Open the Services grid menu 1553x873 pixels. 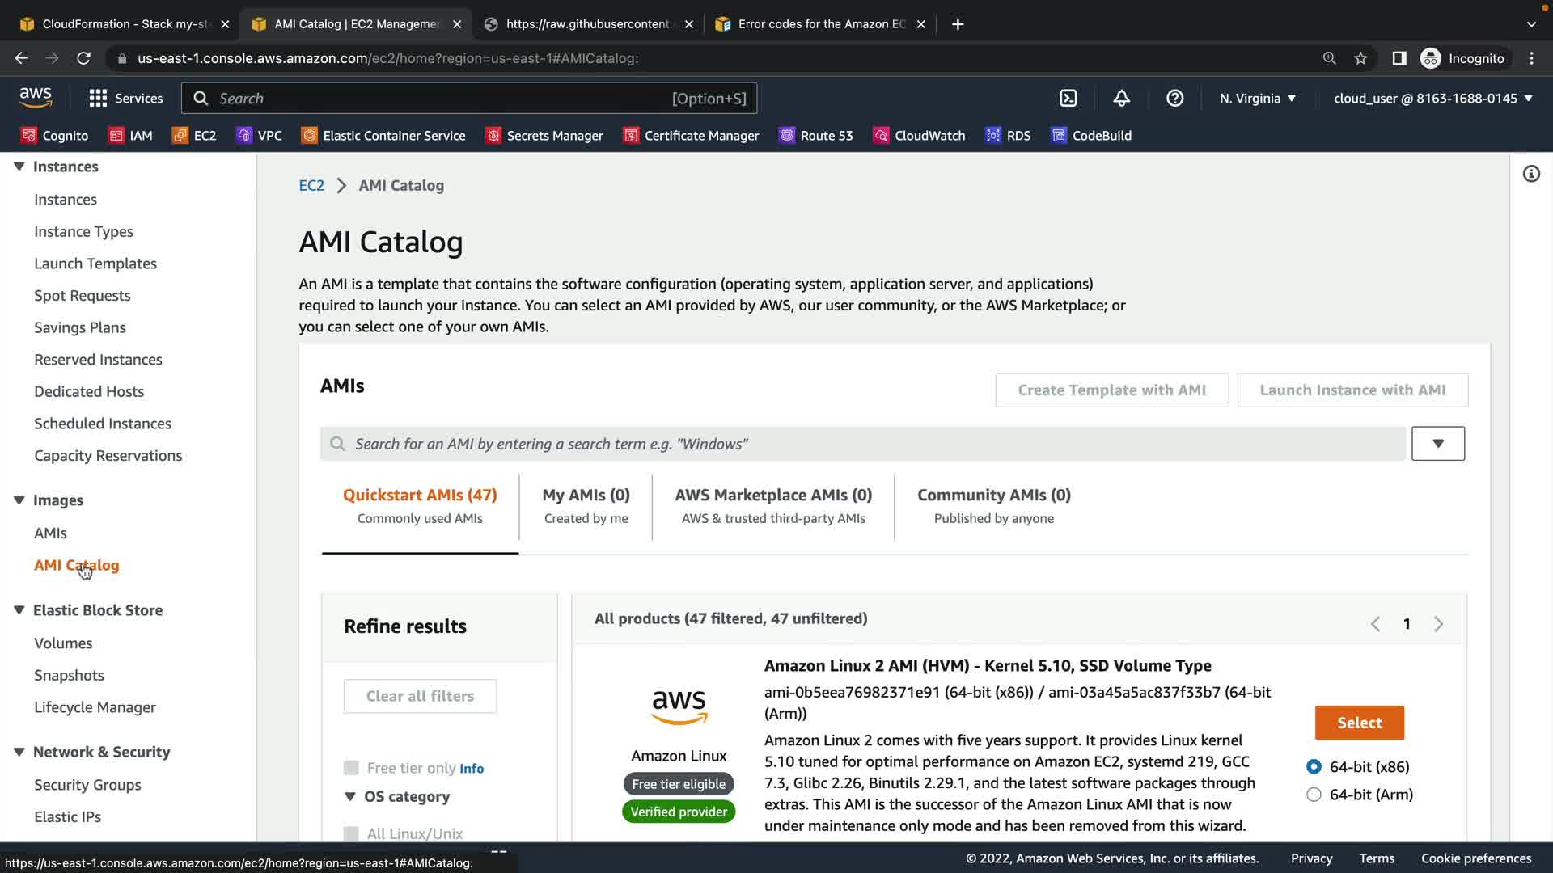pos(125,99)
